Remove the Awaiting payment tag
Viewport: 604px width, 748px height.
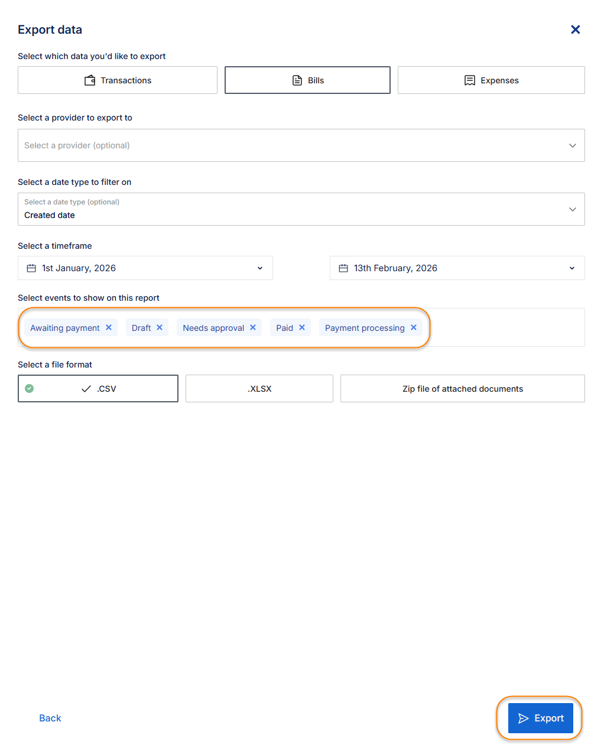[x=109, y=327]
